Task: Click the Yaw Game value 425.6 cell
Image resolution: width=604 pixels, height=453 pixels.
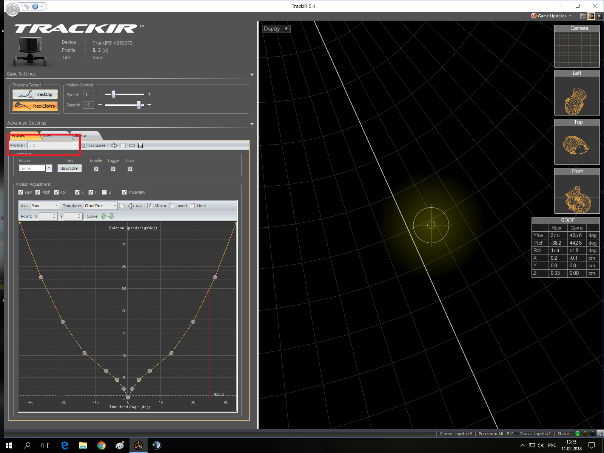Action: (577, 235)
